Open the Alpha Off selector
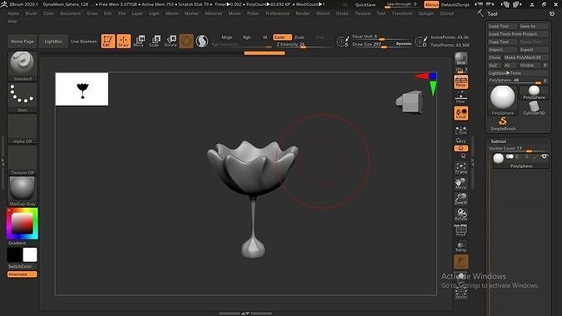Viewport: 562px width, 316px height. click(22, 129)
